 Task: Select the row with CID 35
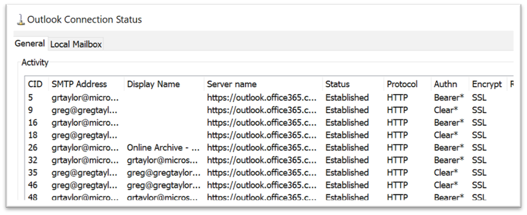tap(269, 172)
